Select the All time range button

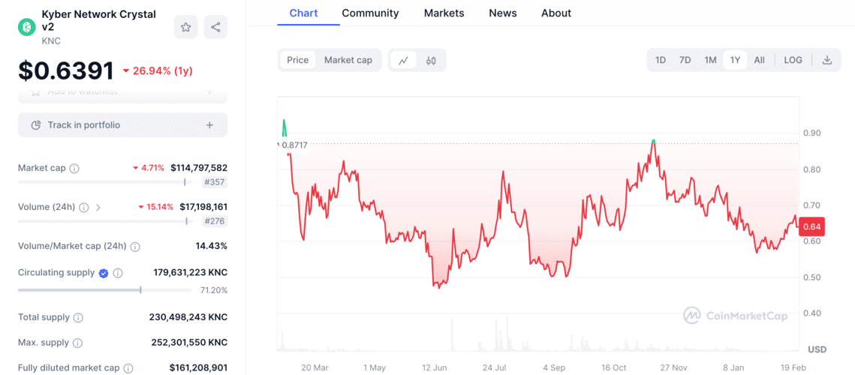tap(759, 60)
